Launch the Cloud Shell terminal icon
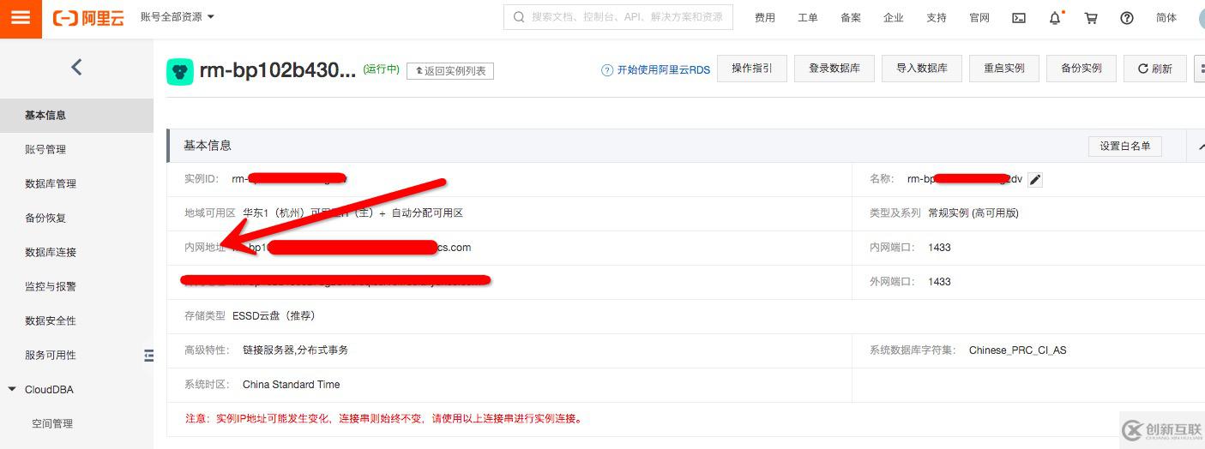Viewport: 1205px width, 449px height. [x=1019, y=18]
